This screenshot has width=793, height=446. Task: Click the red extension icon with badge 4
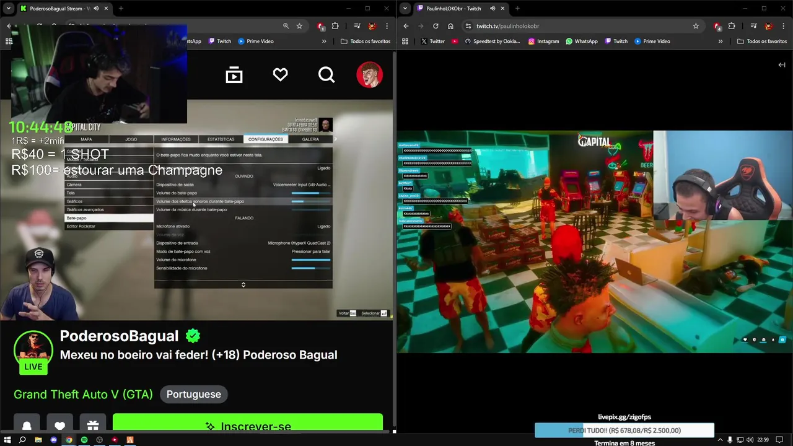click(717, 26)
